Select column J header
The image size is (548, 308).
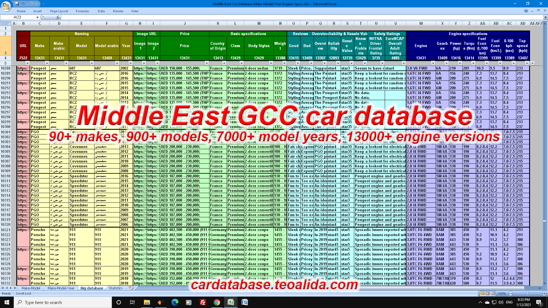[x=185, y=23]
